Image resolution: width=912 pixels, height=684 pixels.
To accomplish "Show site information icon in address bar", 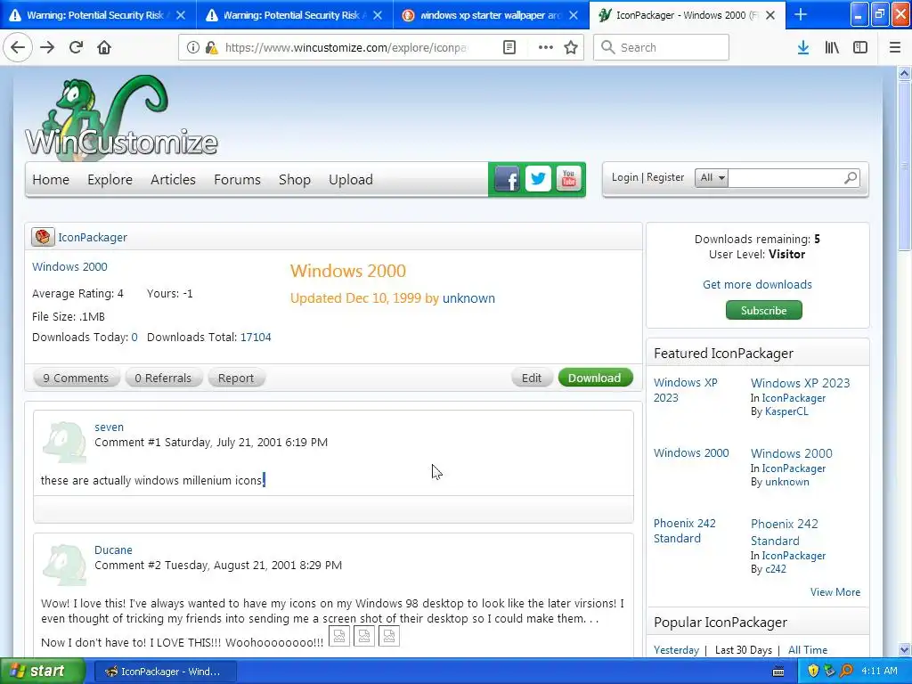I will 193,47.
